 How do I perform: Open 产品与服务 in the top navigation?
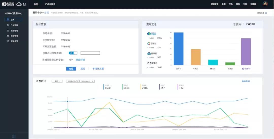(x=50, y=4)
